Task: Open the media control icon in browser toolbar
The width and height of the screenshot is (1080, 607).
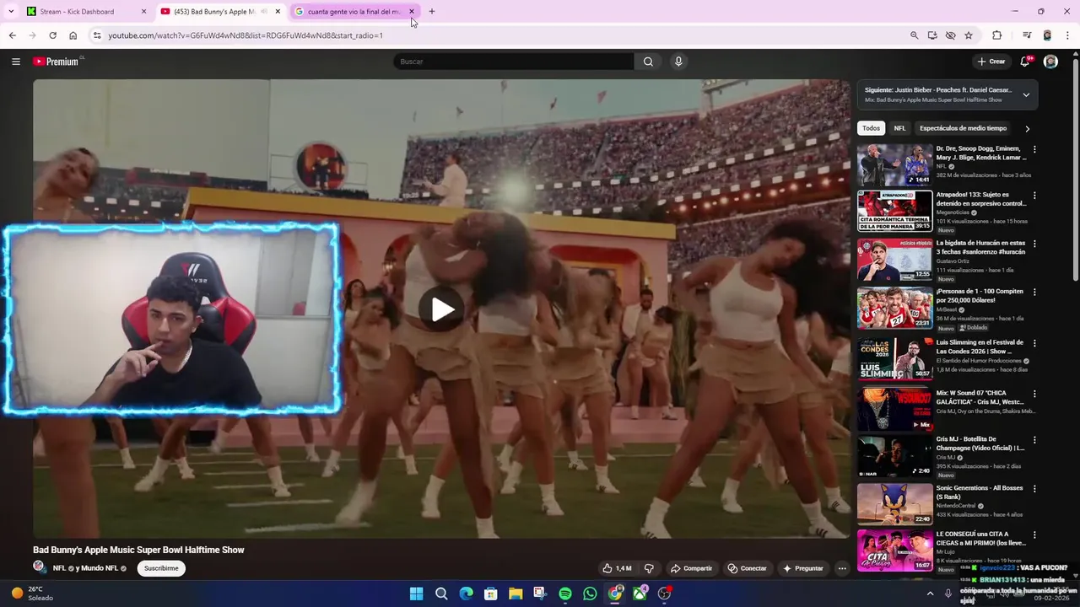Action: [1027, 35]
